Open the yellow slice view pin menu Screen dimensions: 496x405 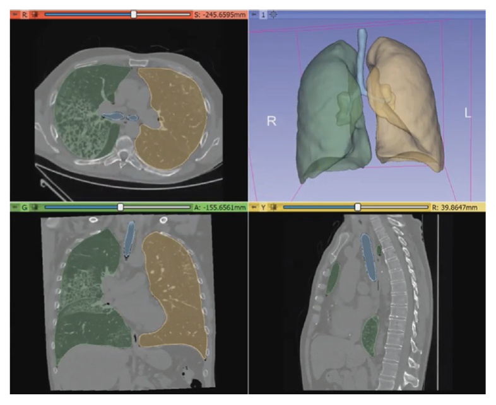[x=254, y=206]
